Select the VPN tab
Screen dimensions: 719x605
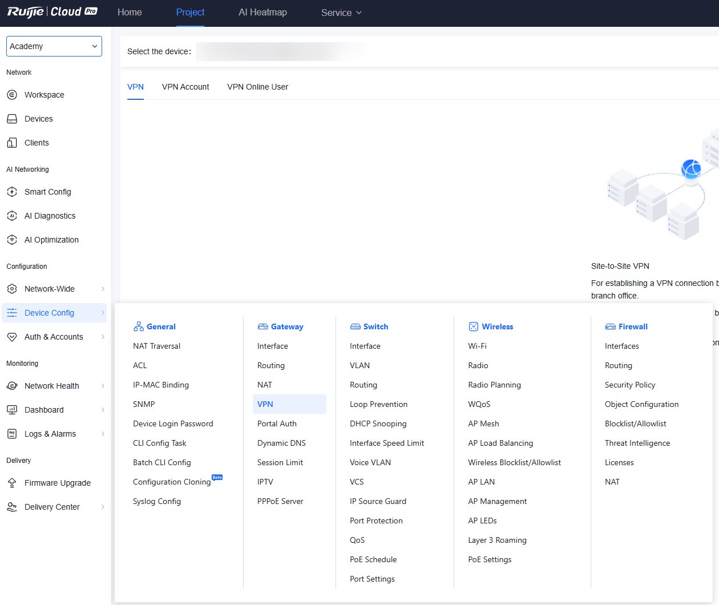coord(135,87)
